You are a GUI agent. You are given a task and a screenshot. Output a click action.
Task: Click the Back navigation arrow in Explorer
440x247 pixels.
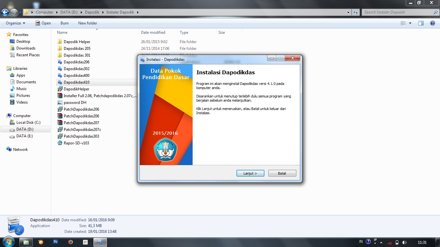point(5,13)
